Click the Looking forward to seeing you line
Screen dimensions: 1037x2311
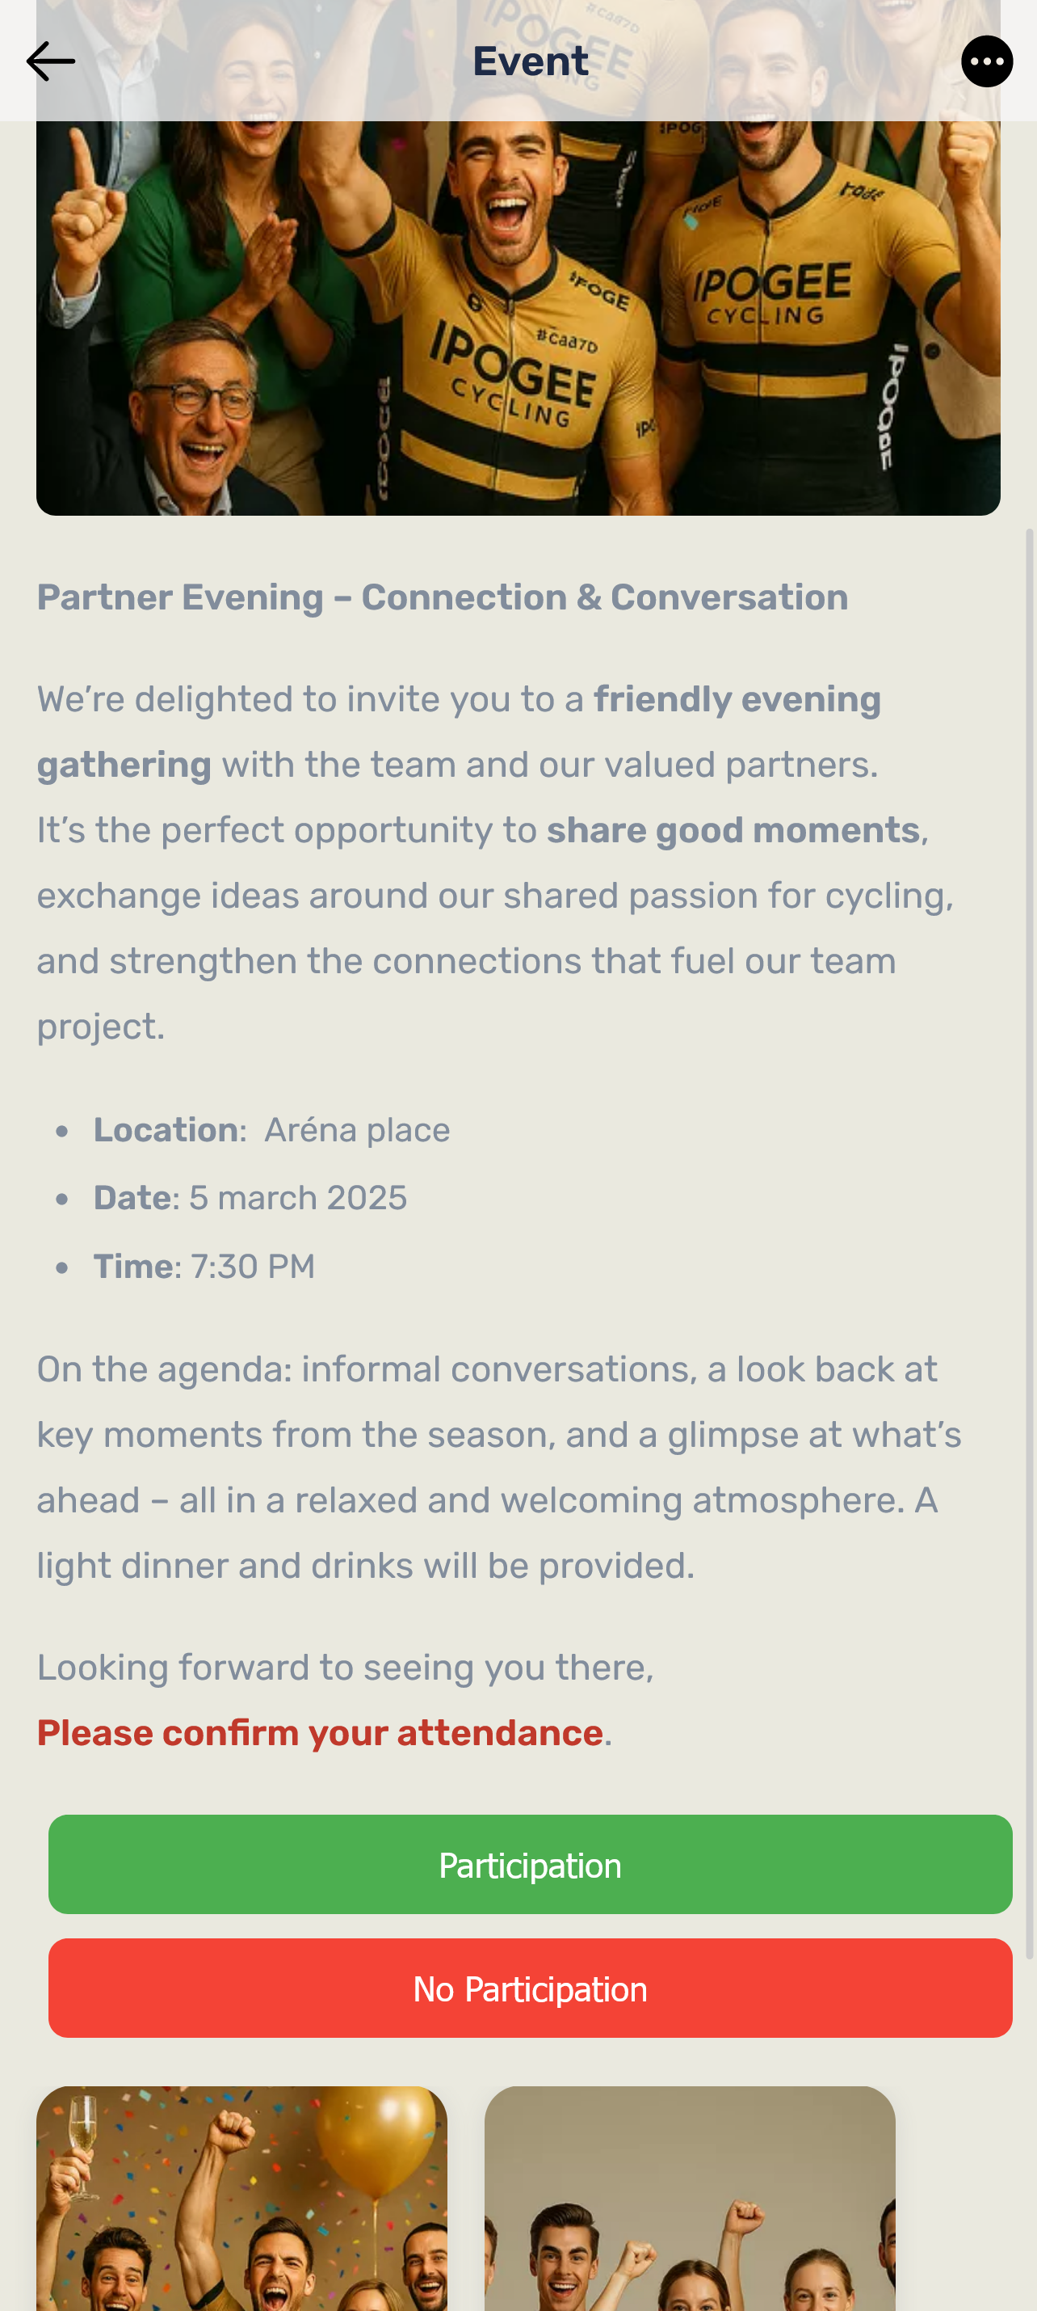[x=345, y=1668]
